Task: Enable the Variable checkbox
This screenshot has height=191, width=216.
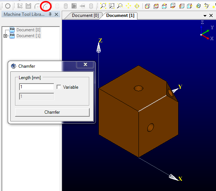Action: tap(59, 87)
